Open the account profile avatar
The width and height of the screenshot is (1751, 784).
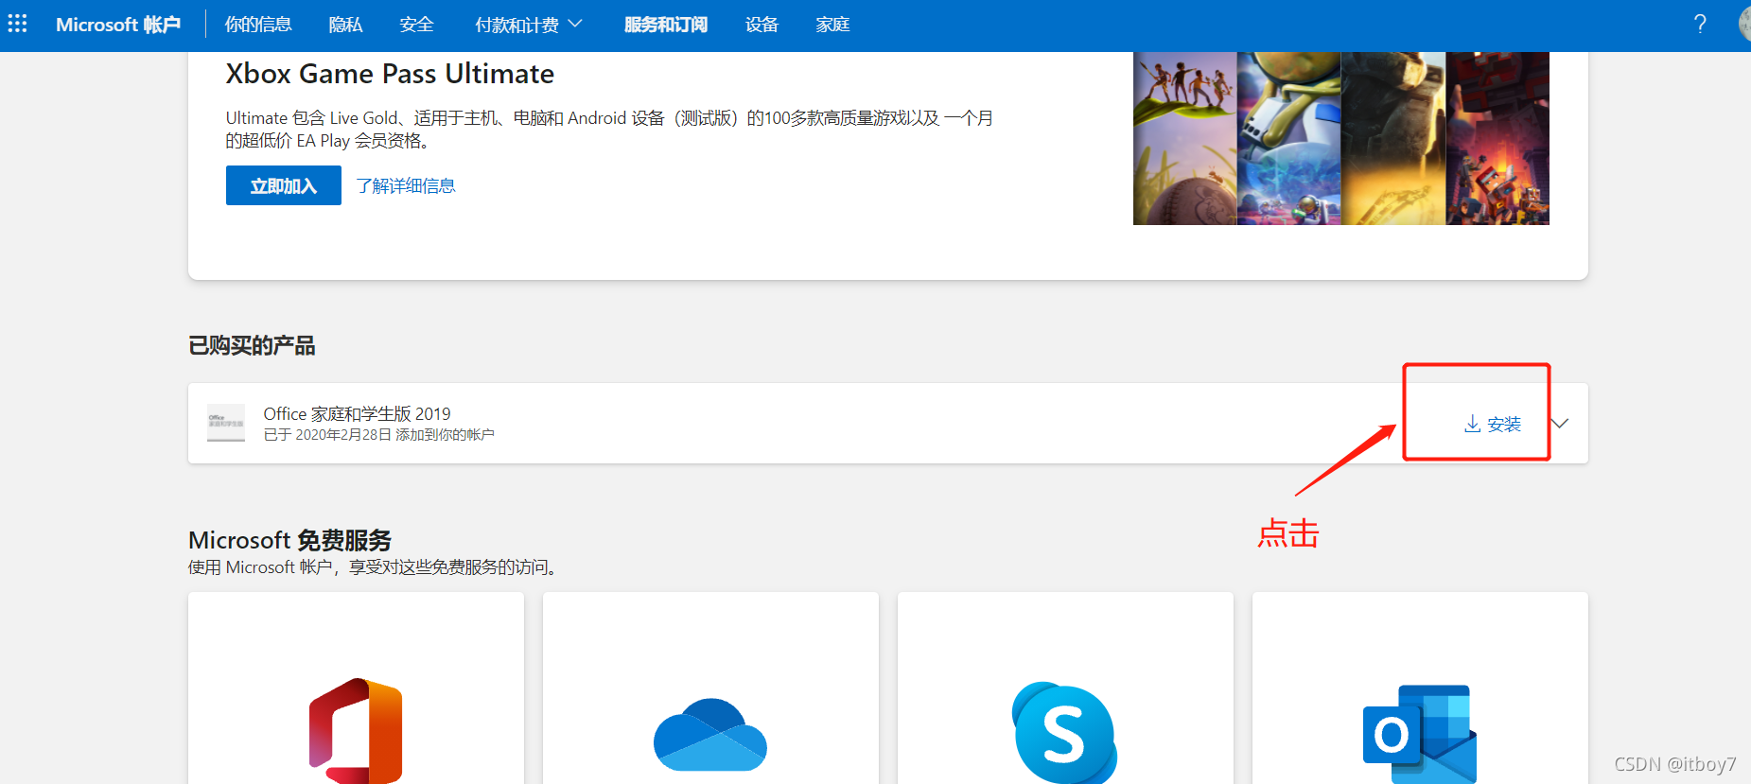pyautogui.click(x=1744, y=25)
